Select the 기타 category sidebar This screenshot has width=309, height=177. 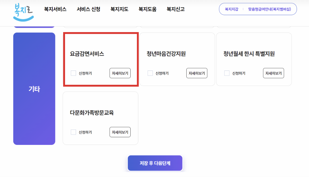point(34,89)
